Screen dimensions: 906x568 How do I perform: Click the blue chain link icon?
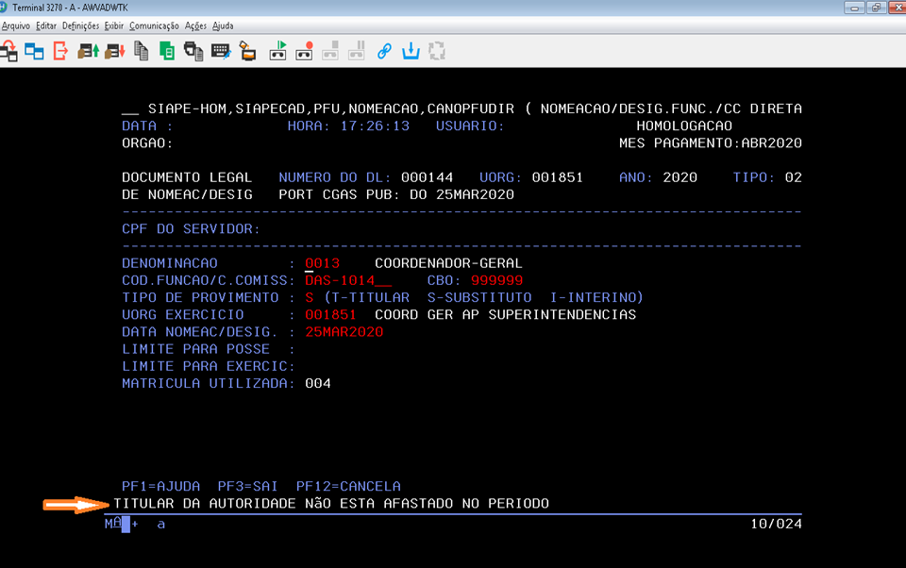[384, 51]
